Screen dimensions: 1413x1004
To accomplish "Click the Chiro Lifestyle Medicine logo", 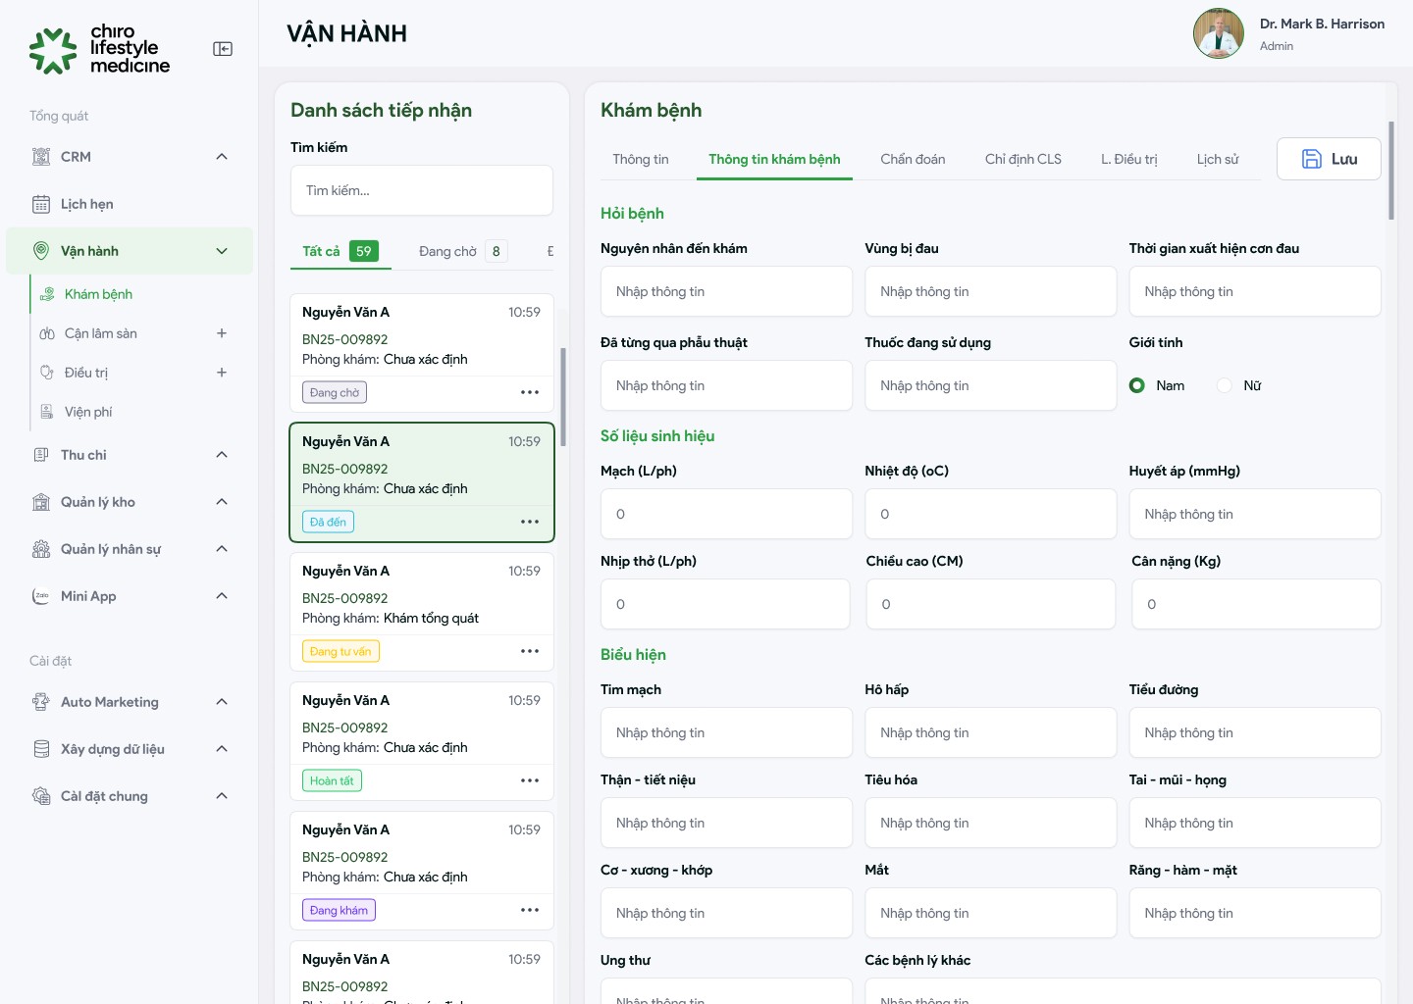I will [x=100, y=49].
